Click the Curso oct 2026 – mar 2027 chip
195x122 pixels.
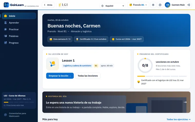(126, 39)
